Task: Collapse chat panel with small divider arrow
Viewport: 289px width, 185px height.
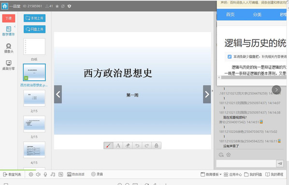Action: pyautogui.click(x=212, y=91)
